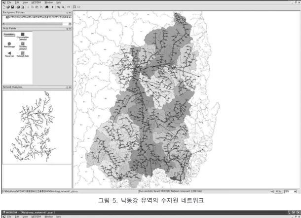Click the 'Successfully Saved MODSIM Network' status message
Viewport: 301px width, 218px height.
[170, 191]
